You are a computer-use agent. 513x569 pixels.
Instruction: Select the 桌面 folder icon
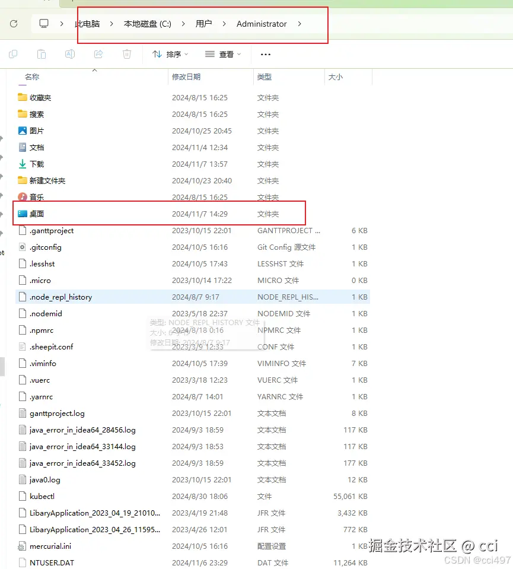coord(23,214)
